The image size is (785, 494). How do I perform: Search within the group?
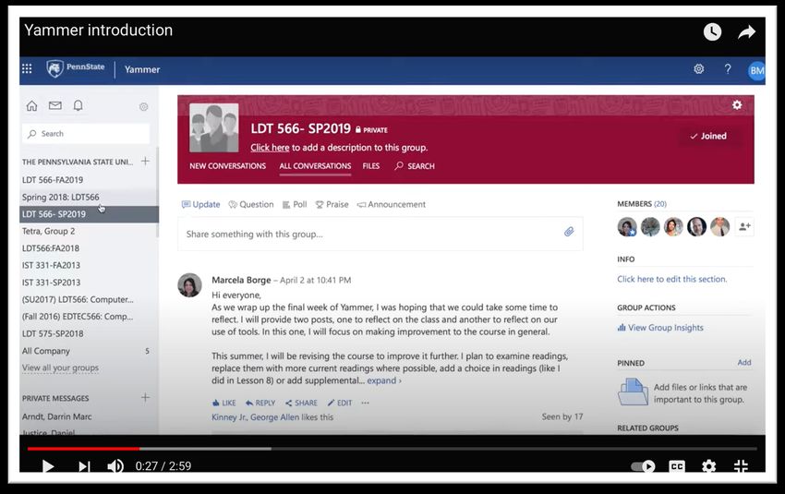(x=415, y=166)
